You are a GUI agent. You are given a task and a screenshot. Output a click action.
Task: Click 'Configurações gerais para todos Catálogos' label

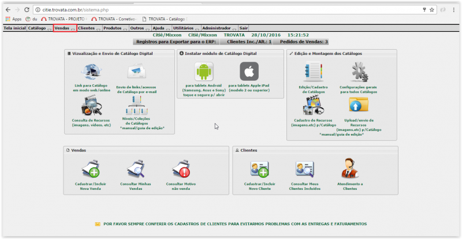click(x=358, y=89)
